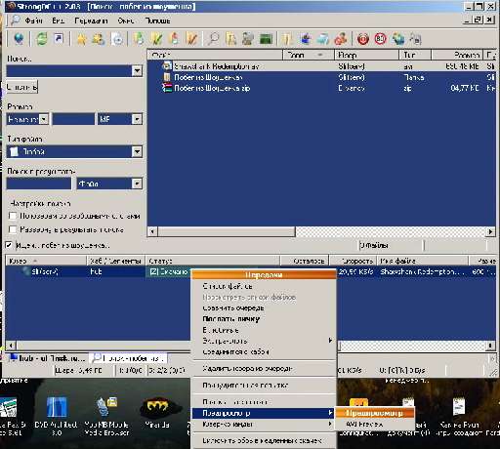Click the green reconnect arrows toolbar icon
This screenshot has height=449, width=500.
tap(42, 39)
